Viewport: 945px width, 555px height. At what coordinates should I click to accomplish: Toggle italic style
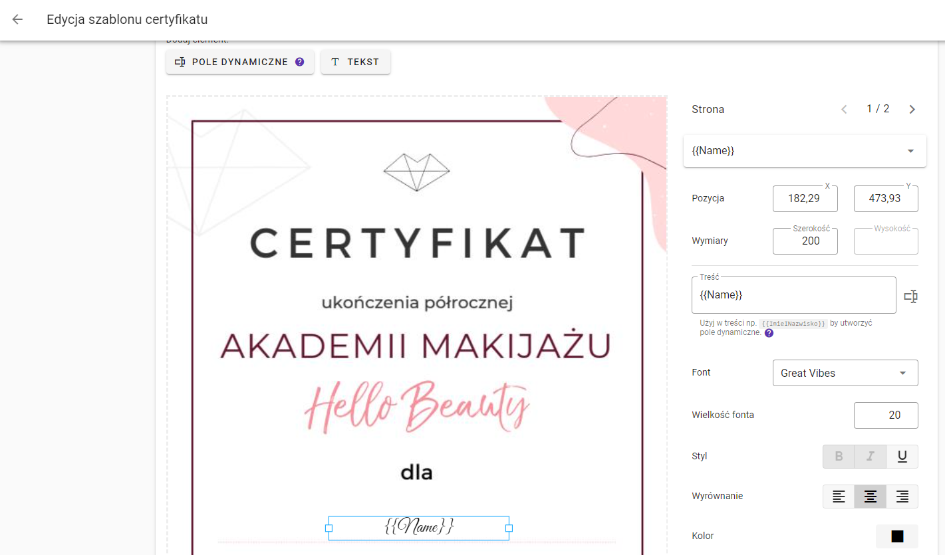[871, 457]
